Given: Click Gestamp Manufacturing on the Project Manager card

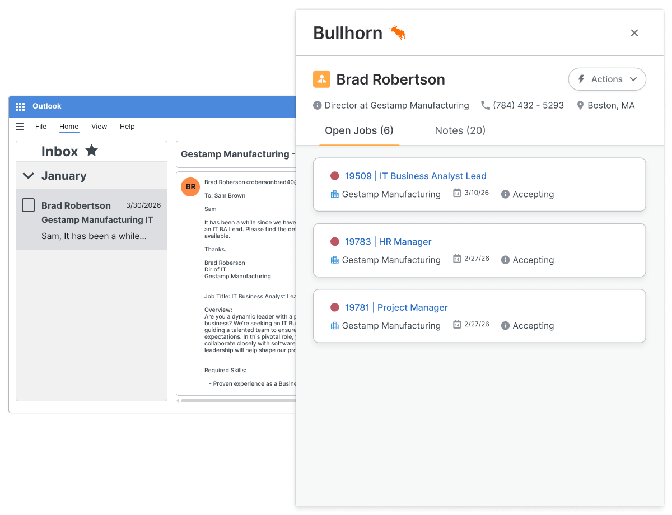Looking at the screenshot, I should tap(391, 325).
